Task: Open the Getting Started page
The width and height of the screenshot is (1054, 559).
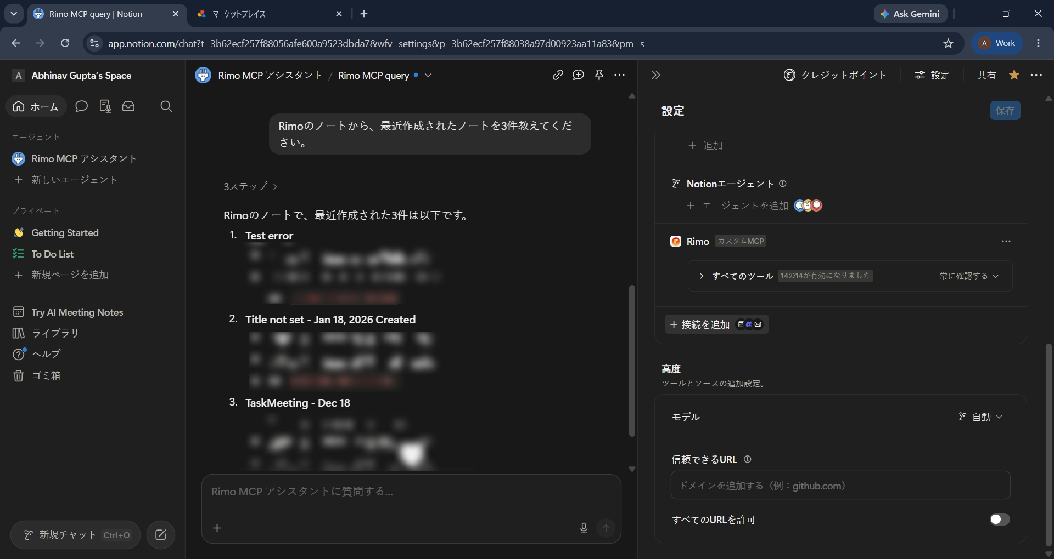Action: 65,233
